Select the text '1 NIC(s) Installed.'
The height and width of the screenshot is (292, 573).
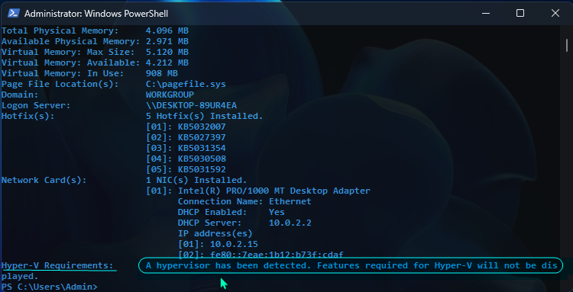pos(196,180)
